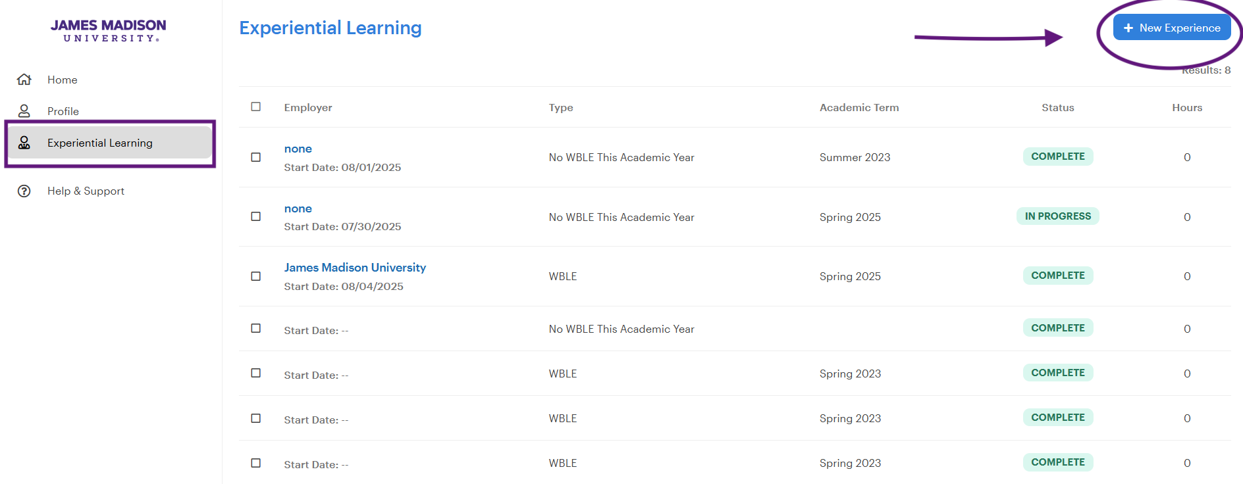
Task: Open the 'none' link starting 08/01/2025
Action: (298, 149)
